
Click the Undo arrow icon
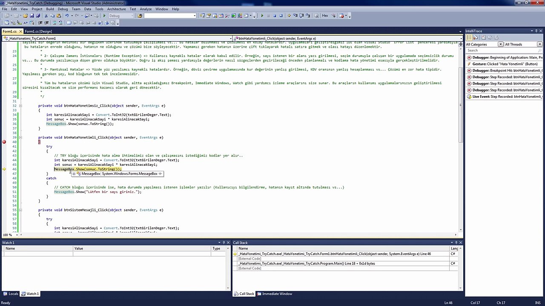[67, 16]
